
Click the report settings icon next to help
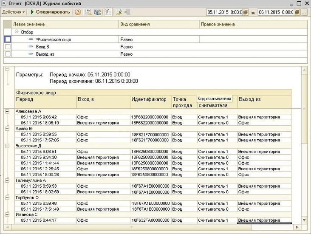pos(88,12)
